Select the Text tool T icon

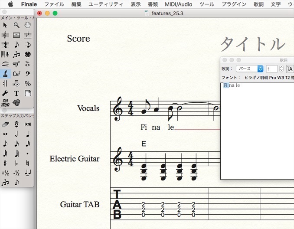16,93
